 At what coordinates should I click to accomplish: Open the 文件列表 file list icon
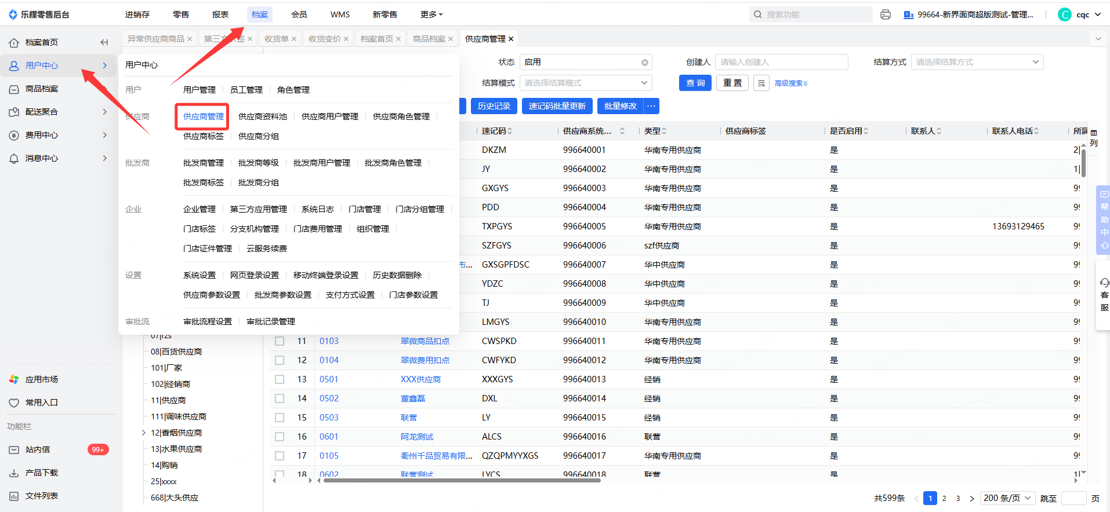(x=14, y=496)
